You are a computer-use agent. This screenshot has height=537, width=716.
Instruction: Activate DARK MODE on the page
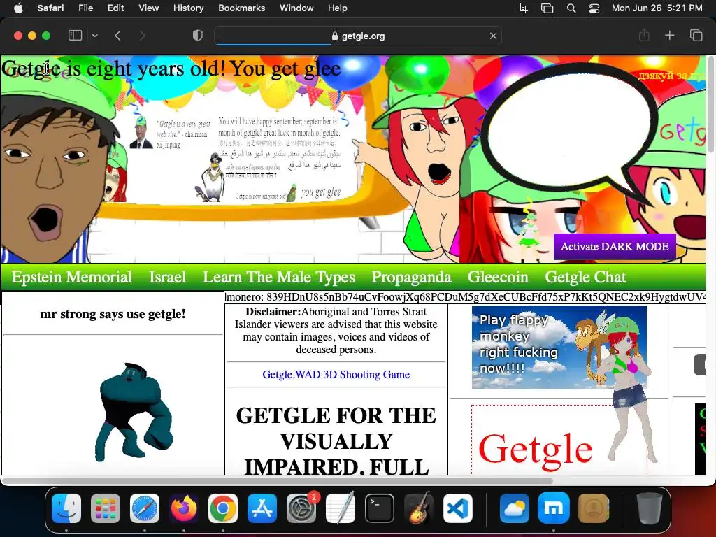click(x=614, y=247)
